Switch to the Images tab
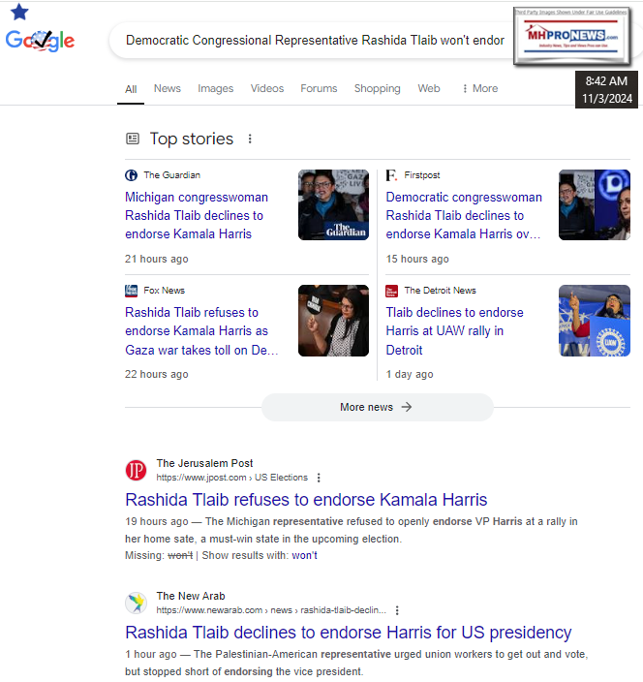This screenshot has width=643, height=682. [216, 88]
